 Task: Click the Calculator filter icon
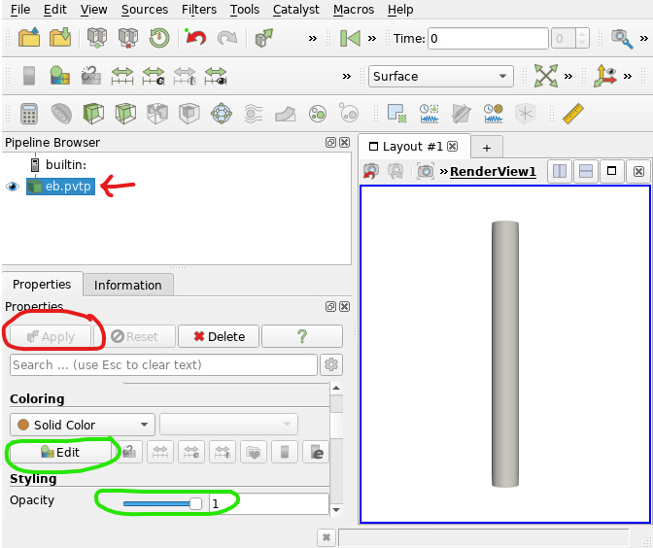29,114
